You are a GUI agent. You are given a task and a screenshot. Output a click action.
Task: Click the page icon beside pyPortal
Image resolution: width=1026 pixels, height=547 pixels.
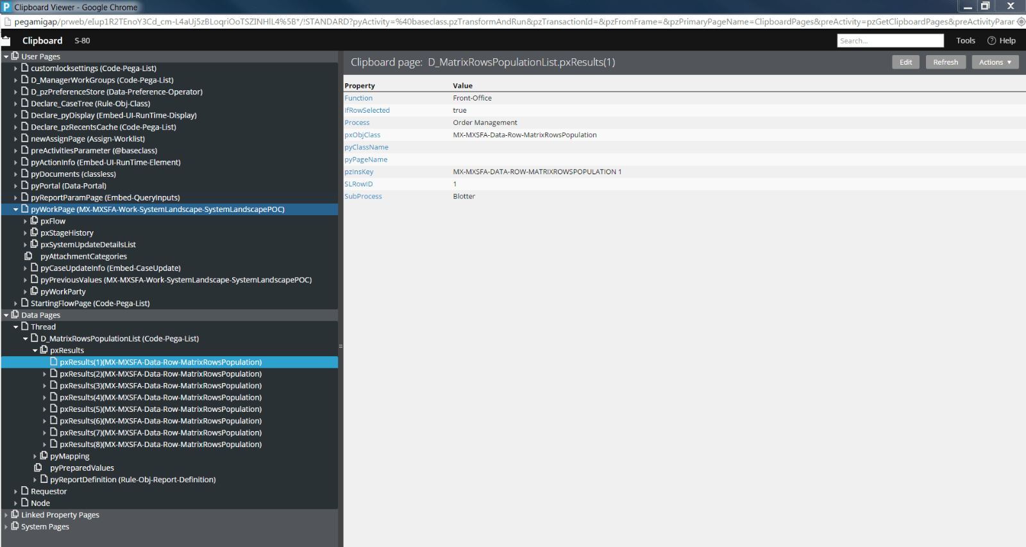pyautogui.click(x=25, y=186)
